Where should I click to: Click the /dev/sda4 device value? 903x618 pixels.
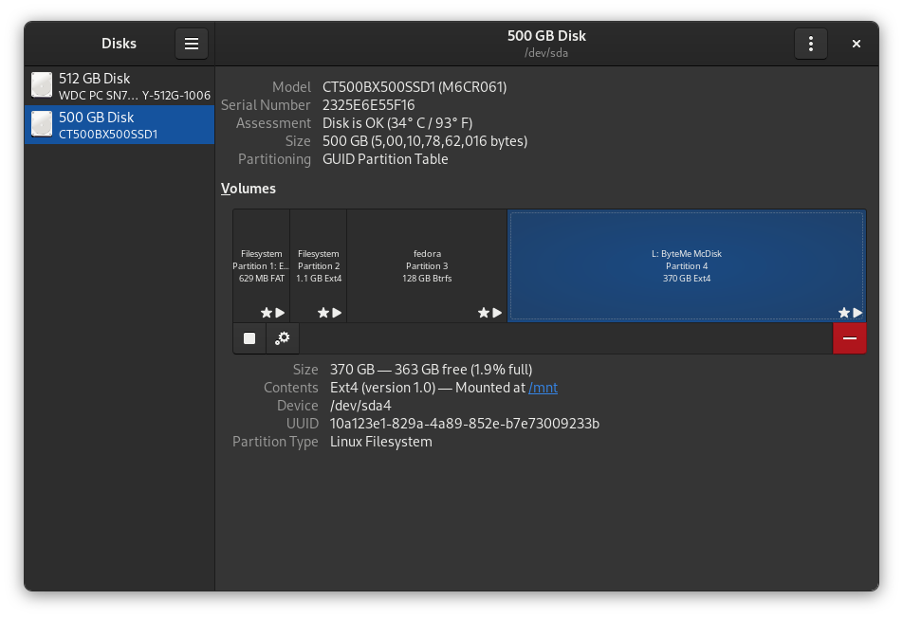[360, 406]
